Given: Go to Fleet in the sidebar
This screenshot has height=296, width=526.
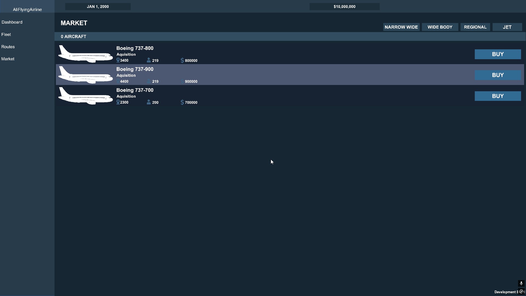Looking at the screenshot, I should [6, 35].
